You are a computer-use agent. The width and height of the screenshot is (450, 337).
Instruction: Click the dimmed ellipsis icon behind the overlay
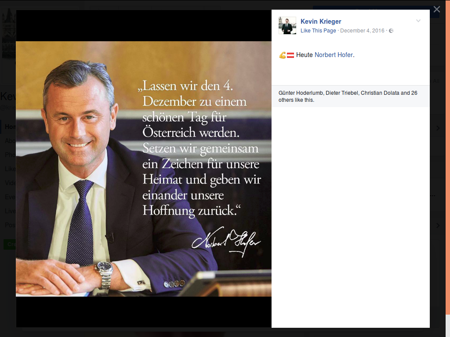click(x=433, y=196)
